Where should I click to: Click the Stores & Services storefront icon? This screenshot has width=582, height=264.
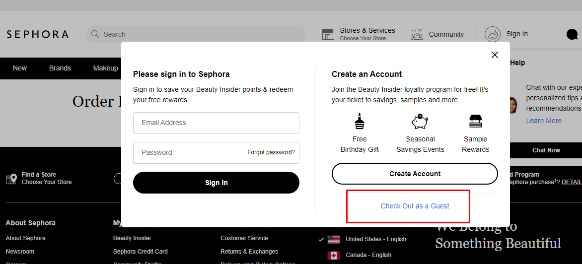point(327,34)
